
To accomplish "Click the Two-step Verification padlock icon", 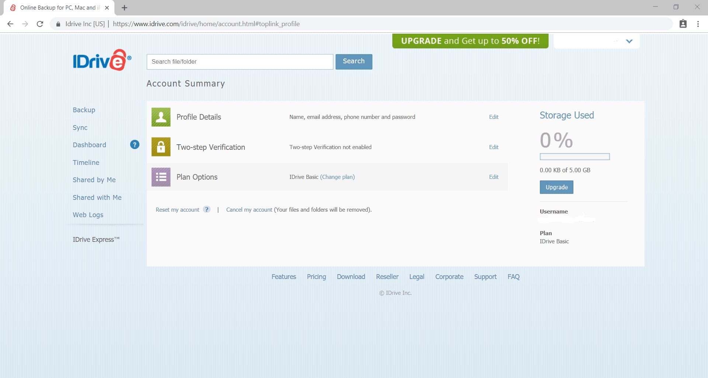I will pyautogui.click(x=161, y=147).
